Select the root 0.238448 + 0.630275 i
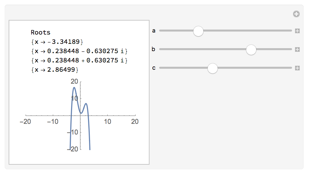309x174 pixels. point(78,60)
